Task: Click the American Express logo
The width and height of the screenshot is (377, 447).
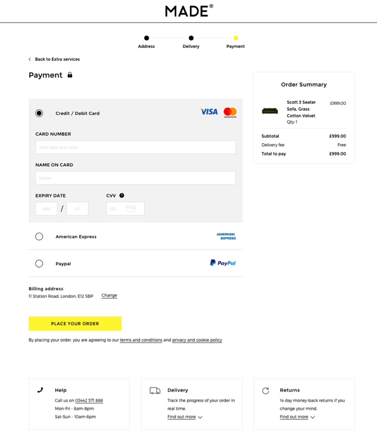Action: pos(226,236)
